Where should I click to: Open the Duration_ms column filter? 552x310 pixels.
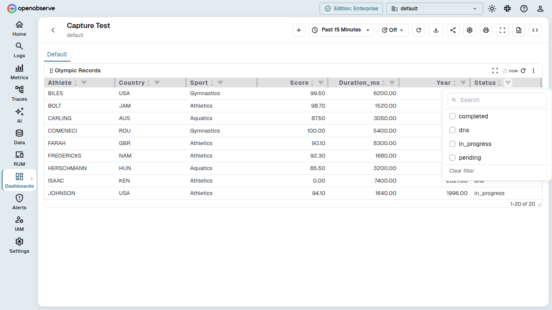(x=392, y=83)
